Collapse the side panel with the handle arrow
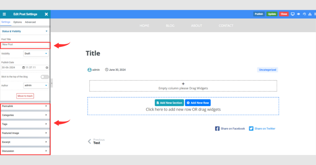 point(52,83)
